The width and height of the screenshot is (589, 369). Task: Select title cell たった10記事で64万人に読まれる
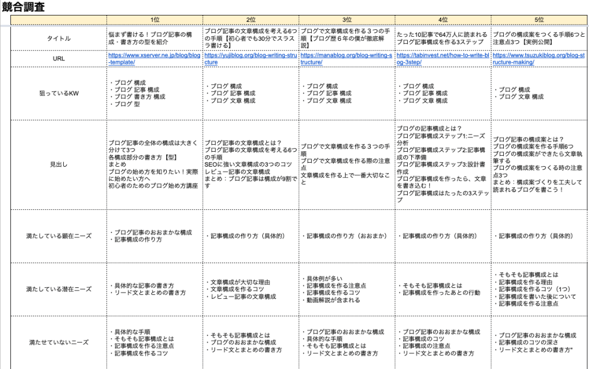click(x=443, y=39)
